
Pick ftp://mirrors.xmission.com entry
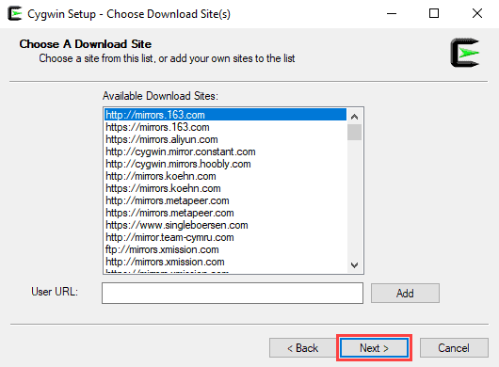pos(226,249)
